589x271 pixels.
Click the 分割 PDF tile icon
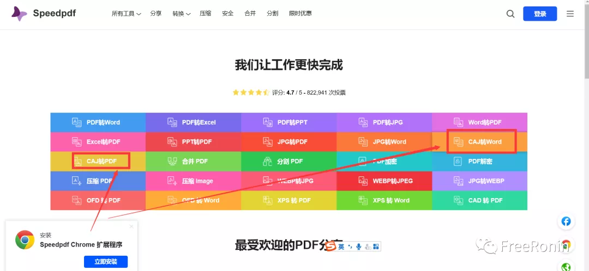coord(267,161)
